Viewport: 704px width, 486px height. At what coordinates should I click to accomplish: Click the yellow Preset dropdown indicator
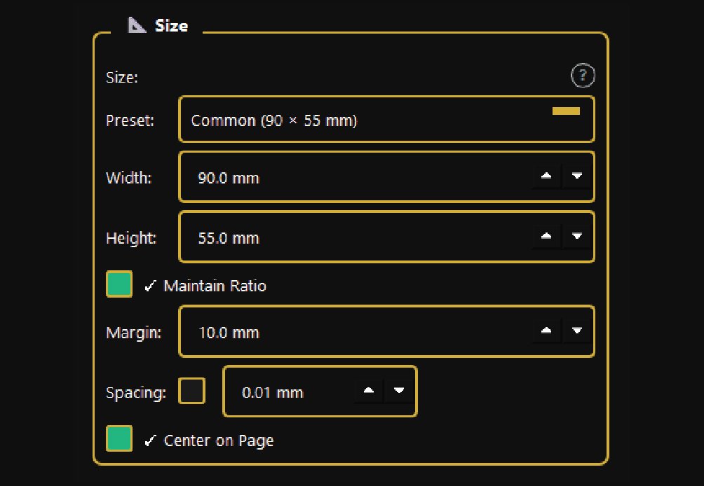(x=566, y=111)
